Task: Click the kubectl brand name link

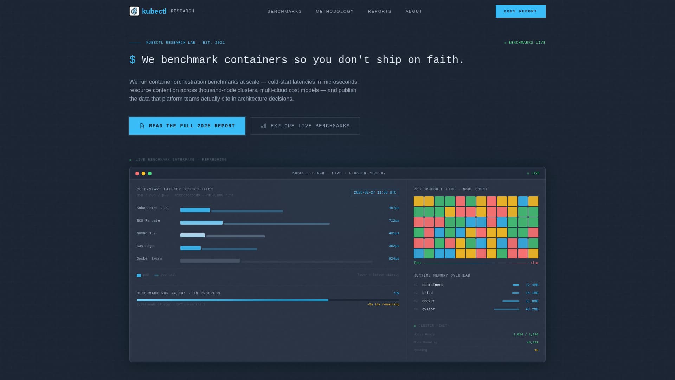Action: 154,11
